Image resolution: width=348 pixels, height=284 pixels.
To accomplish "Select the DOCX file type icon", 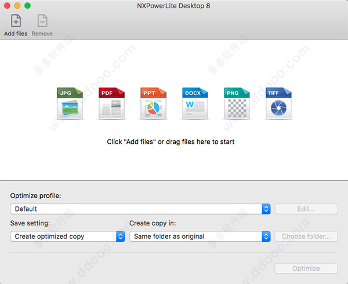I will 195,104.
